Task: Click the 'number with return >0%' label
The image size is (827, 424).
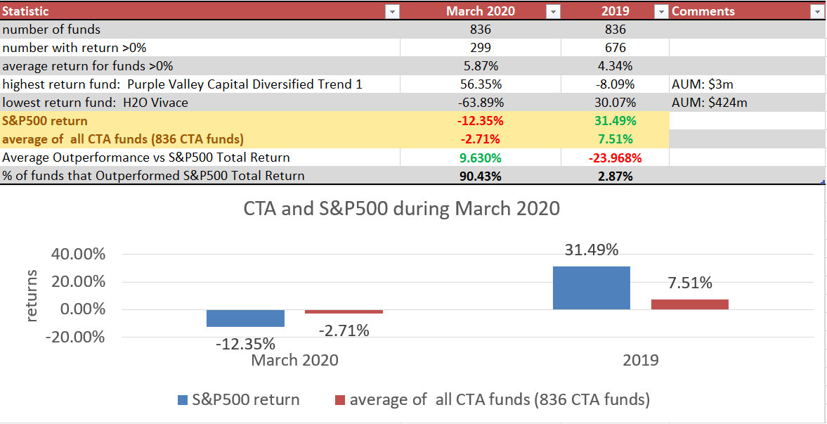Action: [x=74, y=48]
